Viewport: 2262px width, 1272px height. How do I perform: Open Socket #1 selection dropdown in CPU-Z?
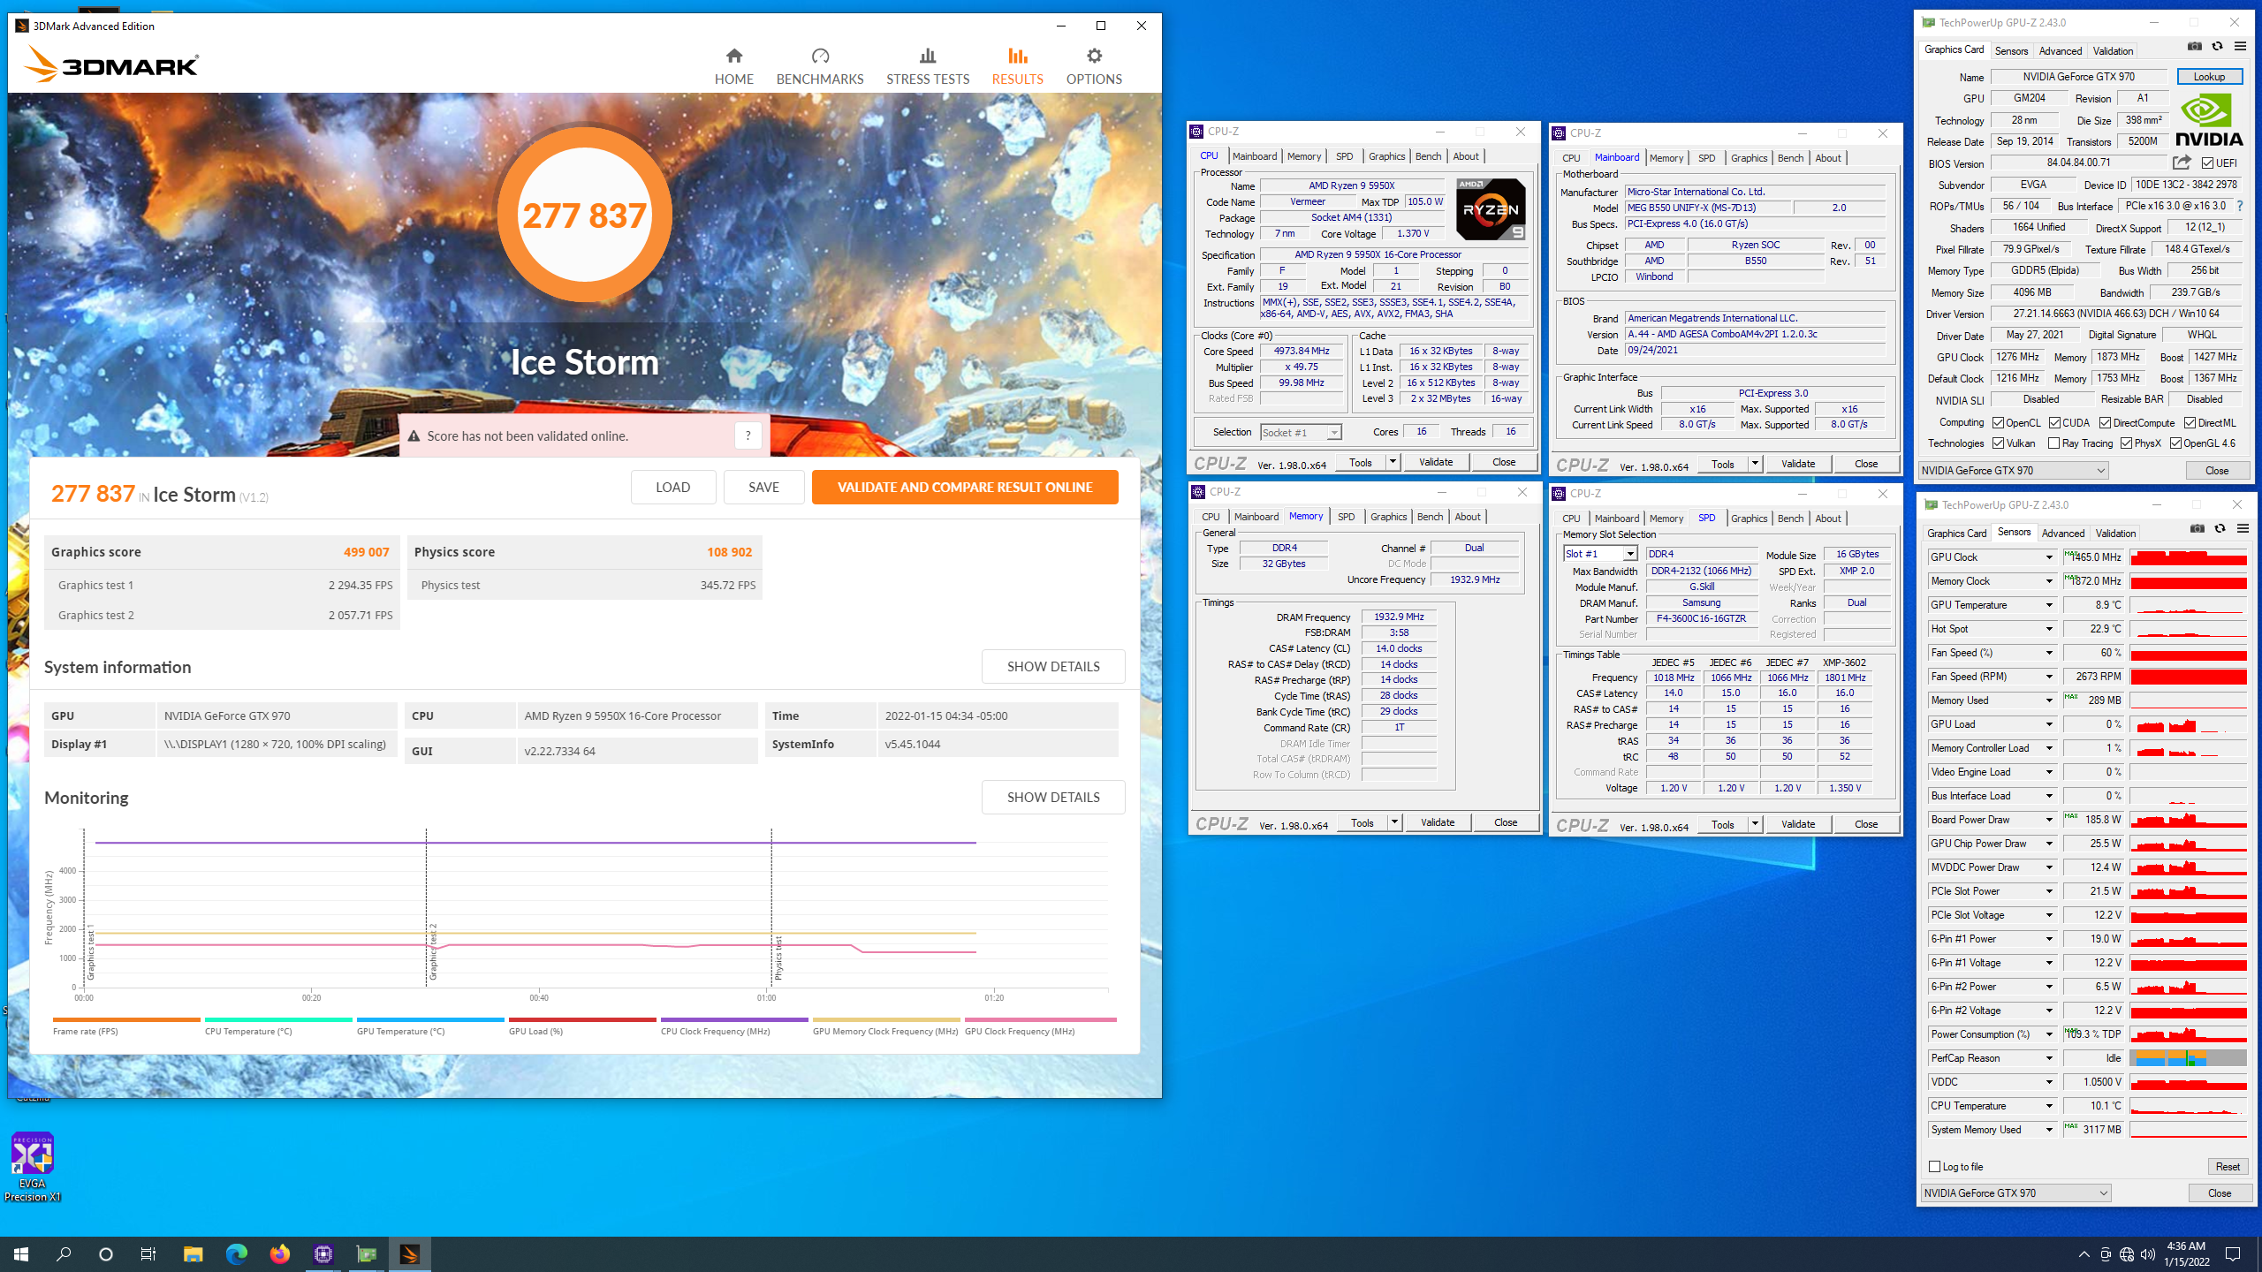(1300, 432)
